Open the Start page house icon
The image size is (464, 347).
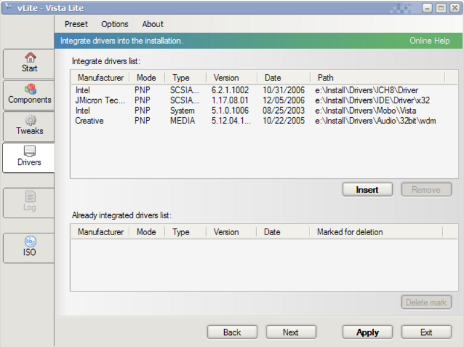click(x=30, y=57)
